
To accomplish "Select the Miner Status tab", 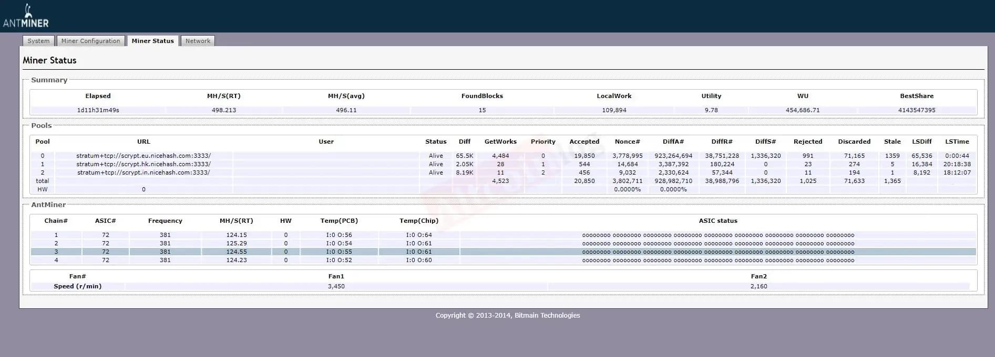I will click(x=153, y=41).
